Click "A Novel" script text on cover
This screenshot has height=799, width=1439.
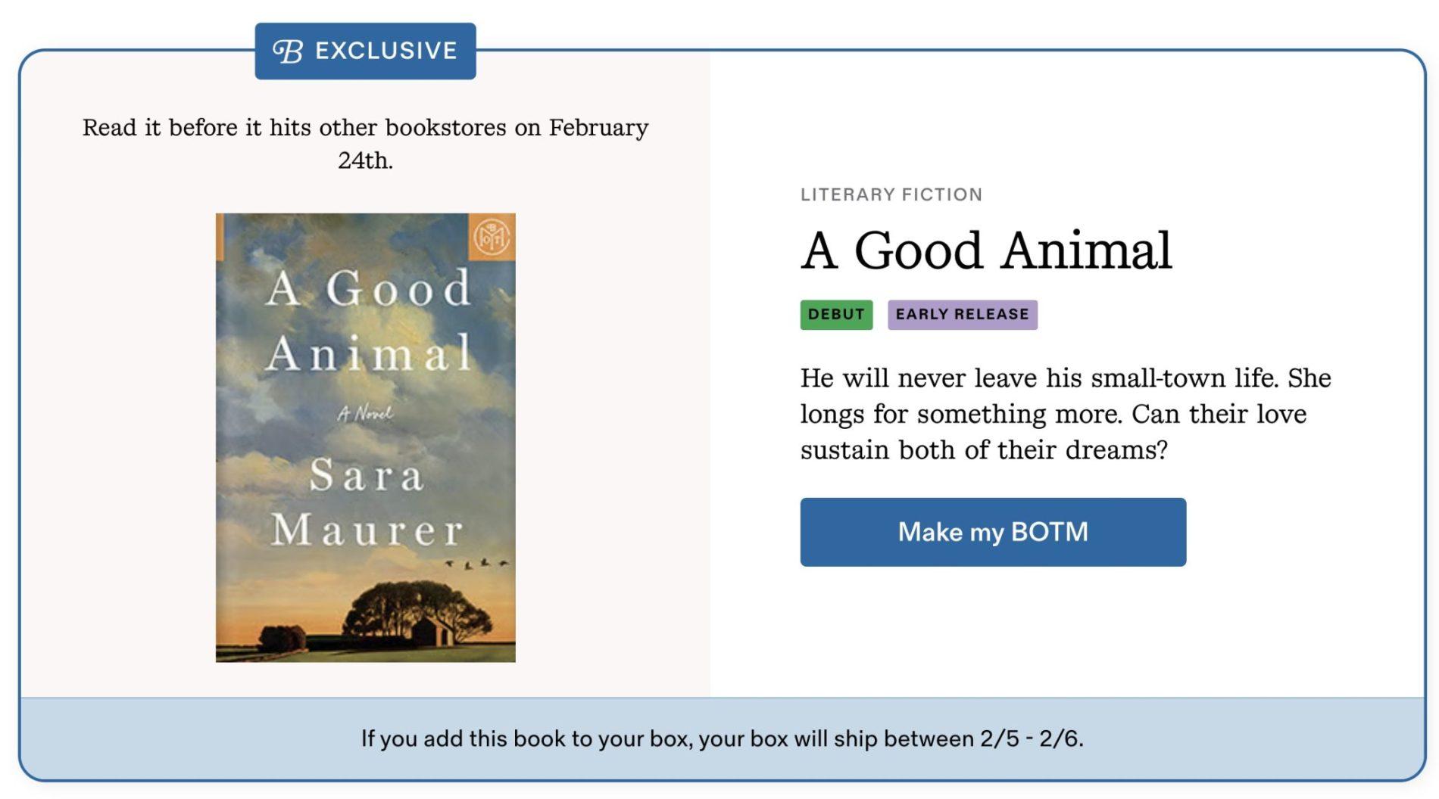[365, 413]
